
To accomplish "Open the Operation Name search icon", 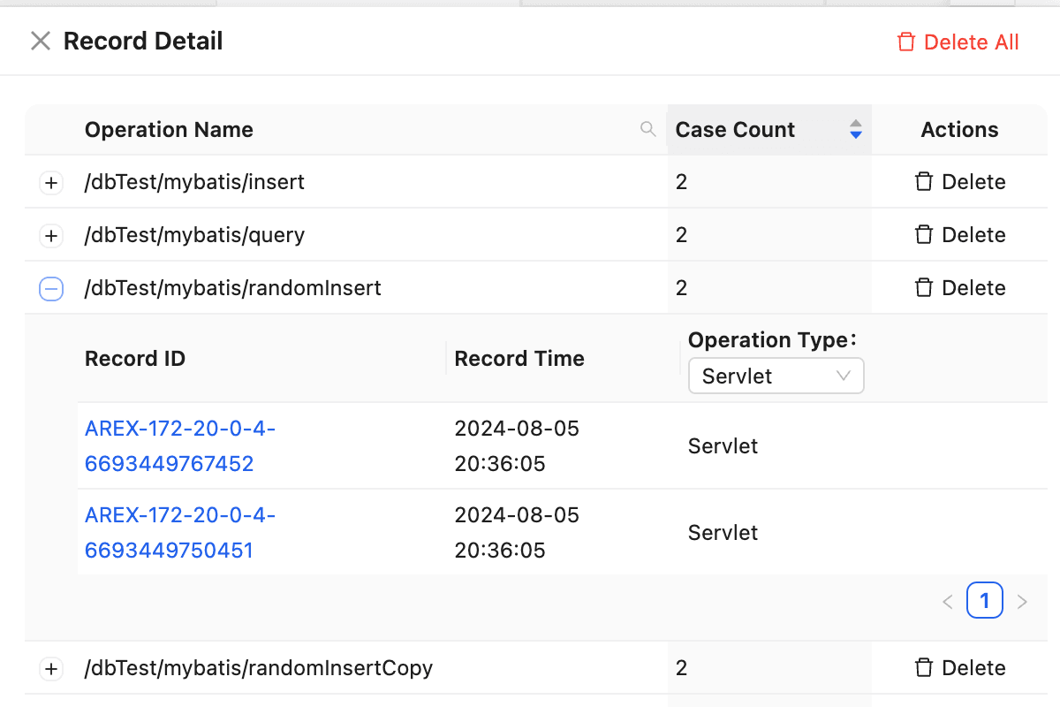I will [x=647, y=130].
